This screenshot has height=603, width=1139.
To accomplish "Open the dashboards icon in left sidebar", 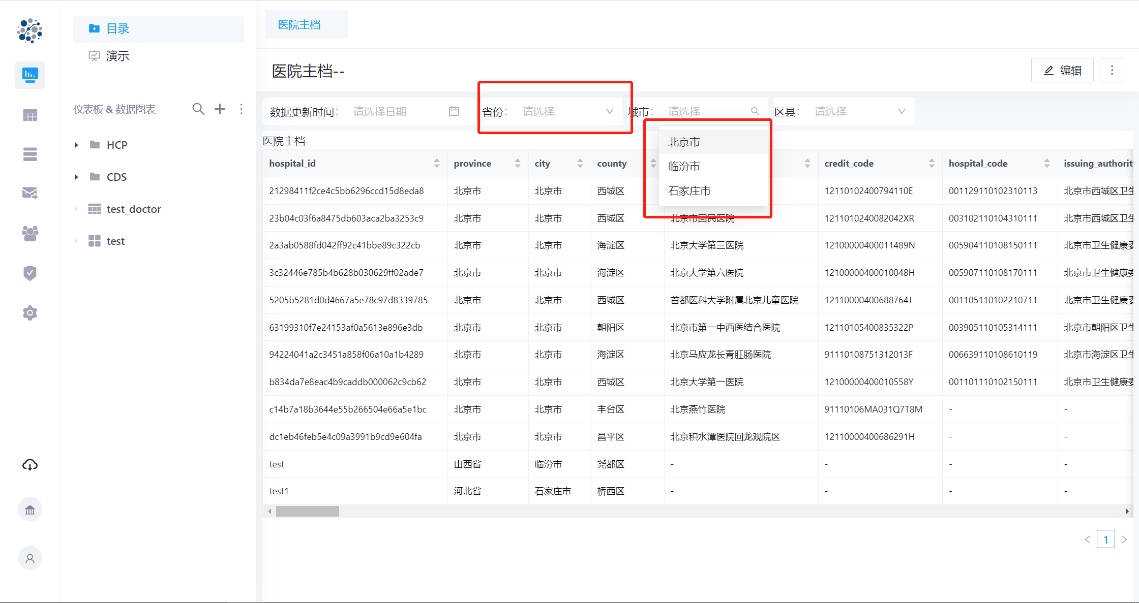I will point(30,75).
